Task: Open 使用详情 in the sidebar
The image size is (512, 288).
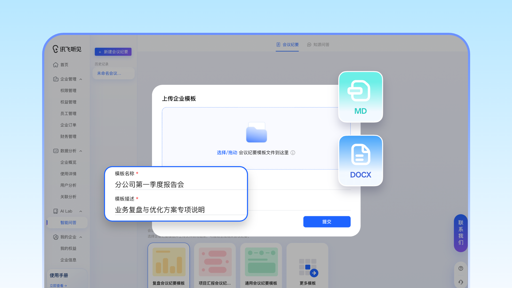Action: [68, 174]
